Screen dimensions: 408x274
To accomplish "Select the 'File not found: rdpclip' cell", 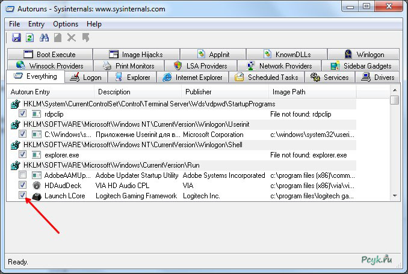I will click(300, 114).
